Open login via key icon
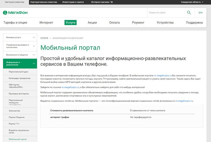Screen dimensions: 211x142 (x=200, y=12)
